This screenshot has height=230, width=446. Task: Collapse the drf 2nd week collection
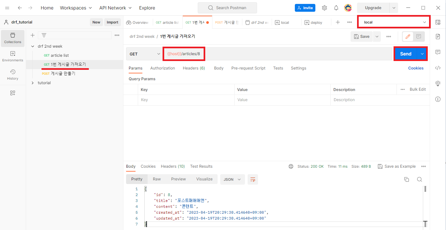[33, 46]
